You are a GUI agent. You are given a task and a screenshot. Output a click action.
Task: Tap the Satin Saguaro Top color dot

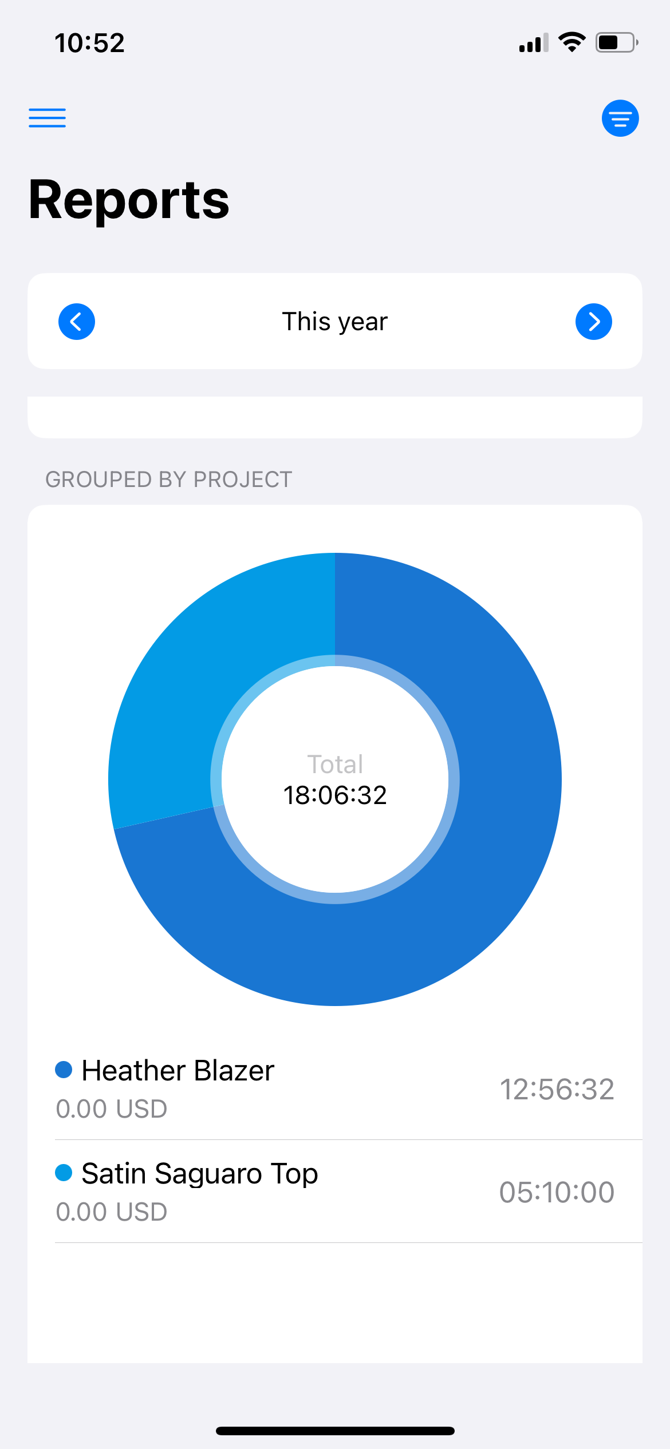64,1172
